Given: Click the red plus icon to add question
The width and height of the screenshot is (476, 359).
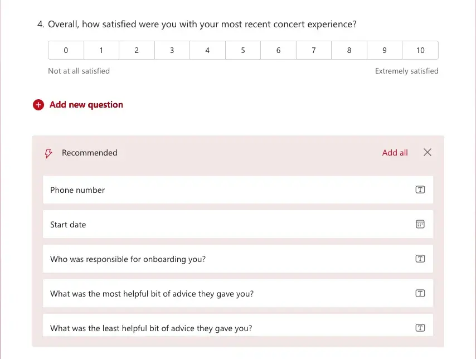Looking at the screenshot, I should tap(38, 104).
